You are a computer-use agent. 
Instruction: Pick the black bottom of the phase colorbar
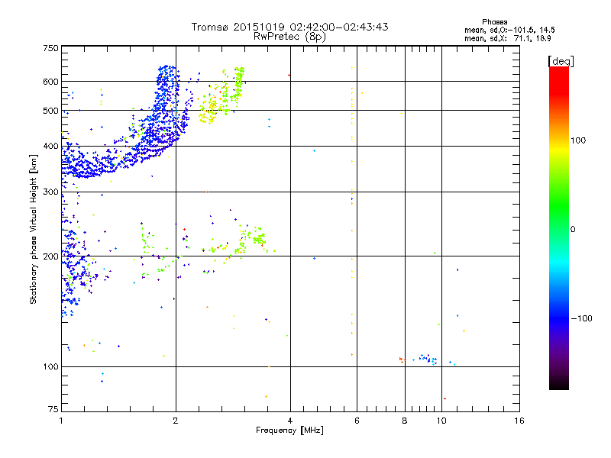pos(559,385)
